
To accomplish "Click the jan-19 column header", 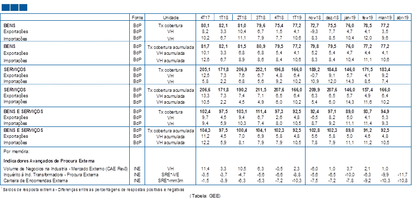I will point(350,18).
